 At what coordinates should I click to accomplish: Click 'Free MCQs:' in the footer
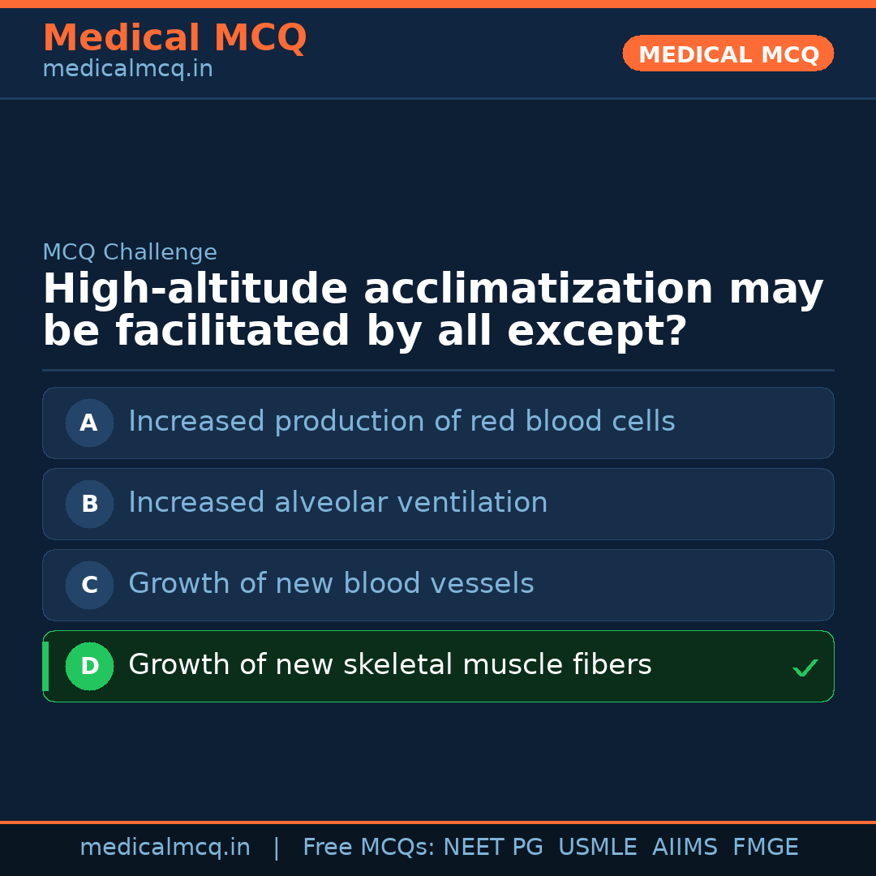tap(369, 848)
